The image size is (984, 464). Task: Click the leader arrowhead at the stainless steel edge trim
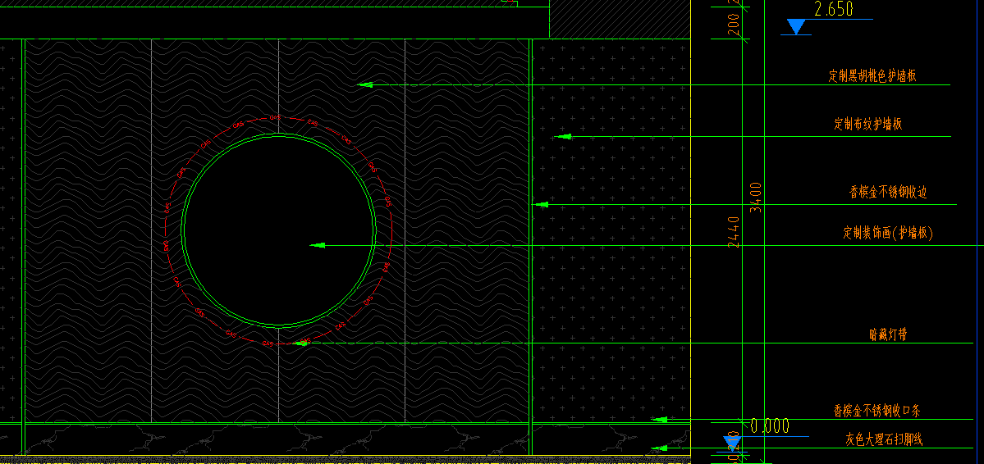(x=540, y=204)
